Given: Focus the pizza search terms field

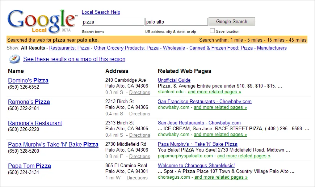Looking at the screenshot, I should click(113, 22).
